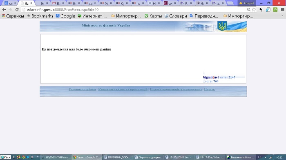The image size is (286, 160).
Task: Go back using the browser back arrow
Action: tap(4, 10)
